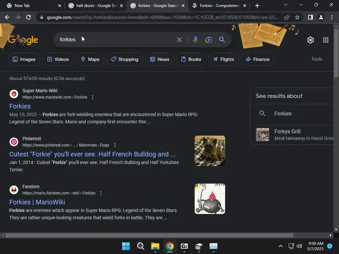Open the browser side panel

[x=311, y=17]
